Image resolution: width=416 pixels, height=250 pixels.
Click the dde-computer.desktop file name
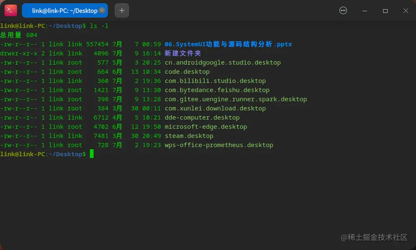point(202,117)
